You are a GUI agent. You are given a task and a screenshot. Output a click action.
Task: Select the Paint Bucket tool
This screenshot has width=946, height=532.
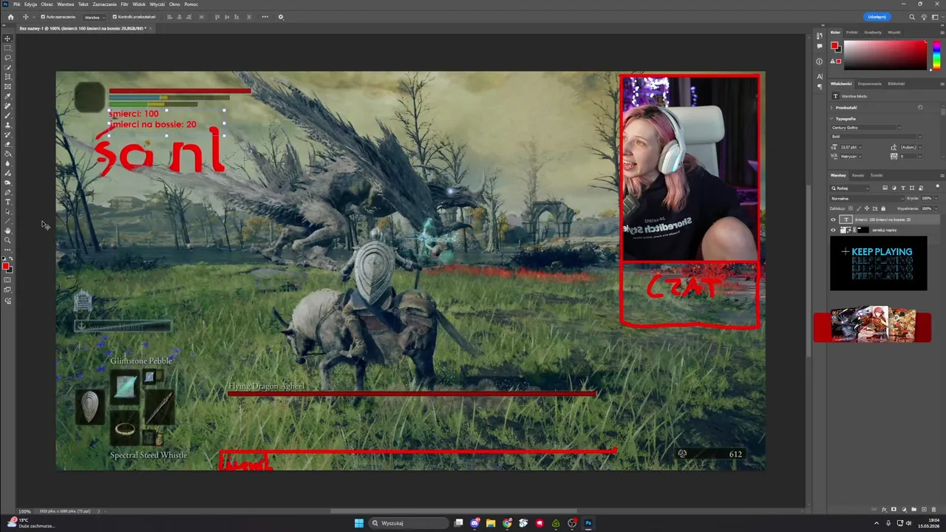click(x=8, y=154)
